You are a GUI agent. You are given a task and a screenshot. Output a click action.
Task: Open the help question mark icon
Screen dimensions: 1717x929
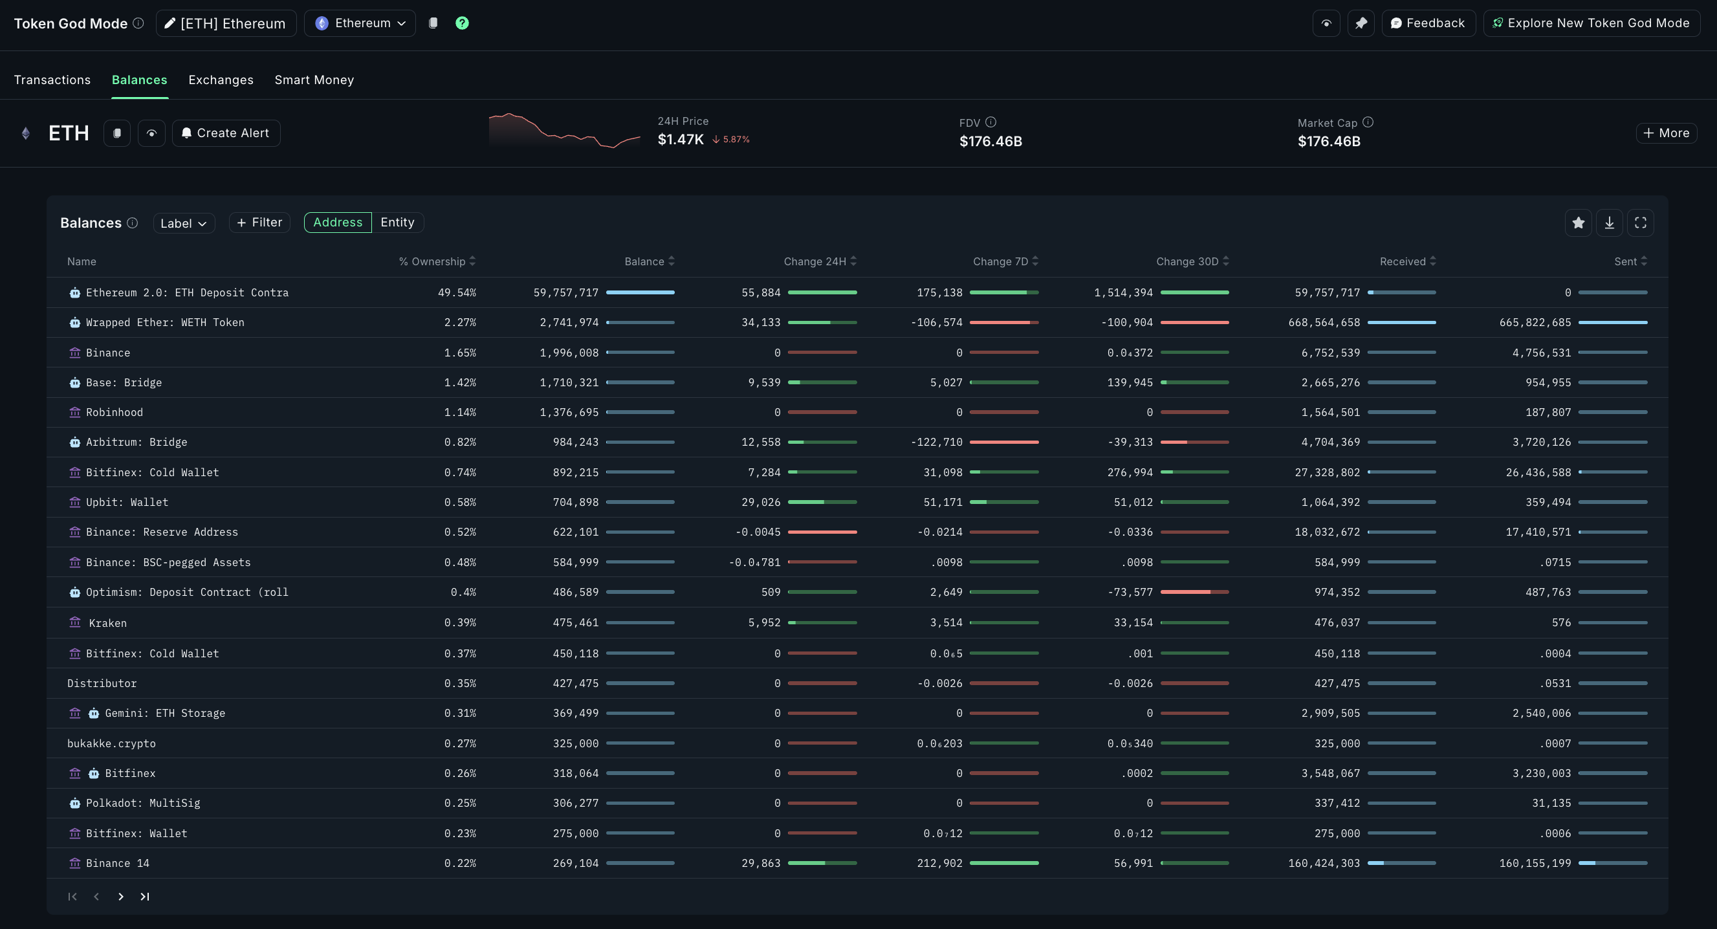click(462, 23)
